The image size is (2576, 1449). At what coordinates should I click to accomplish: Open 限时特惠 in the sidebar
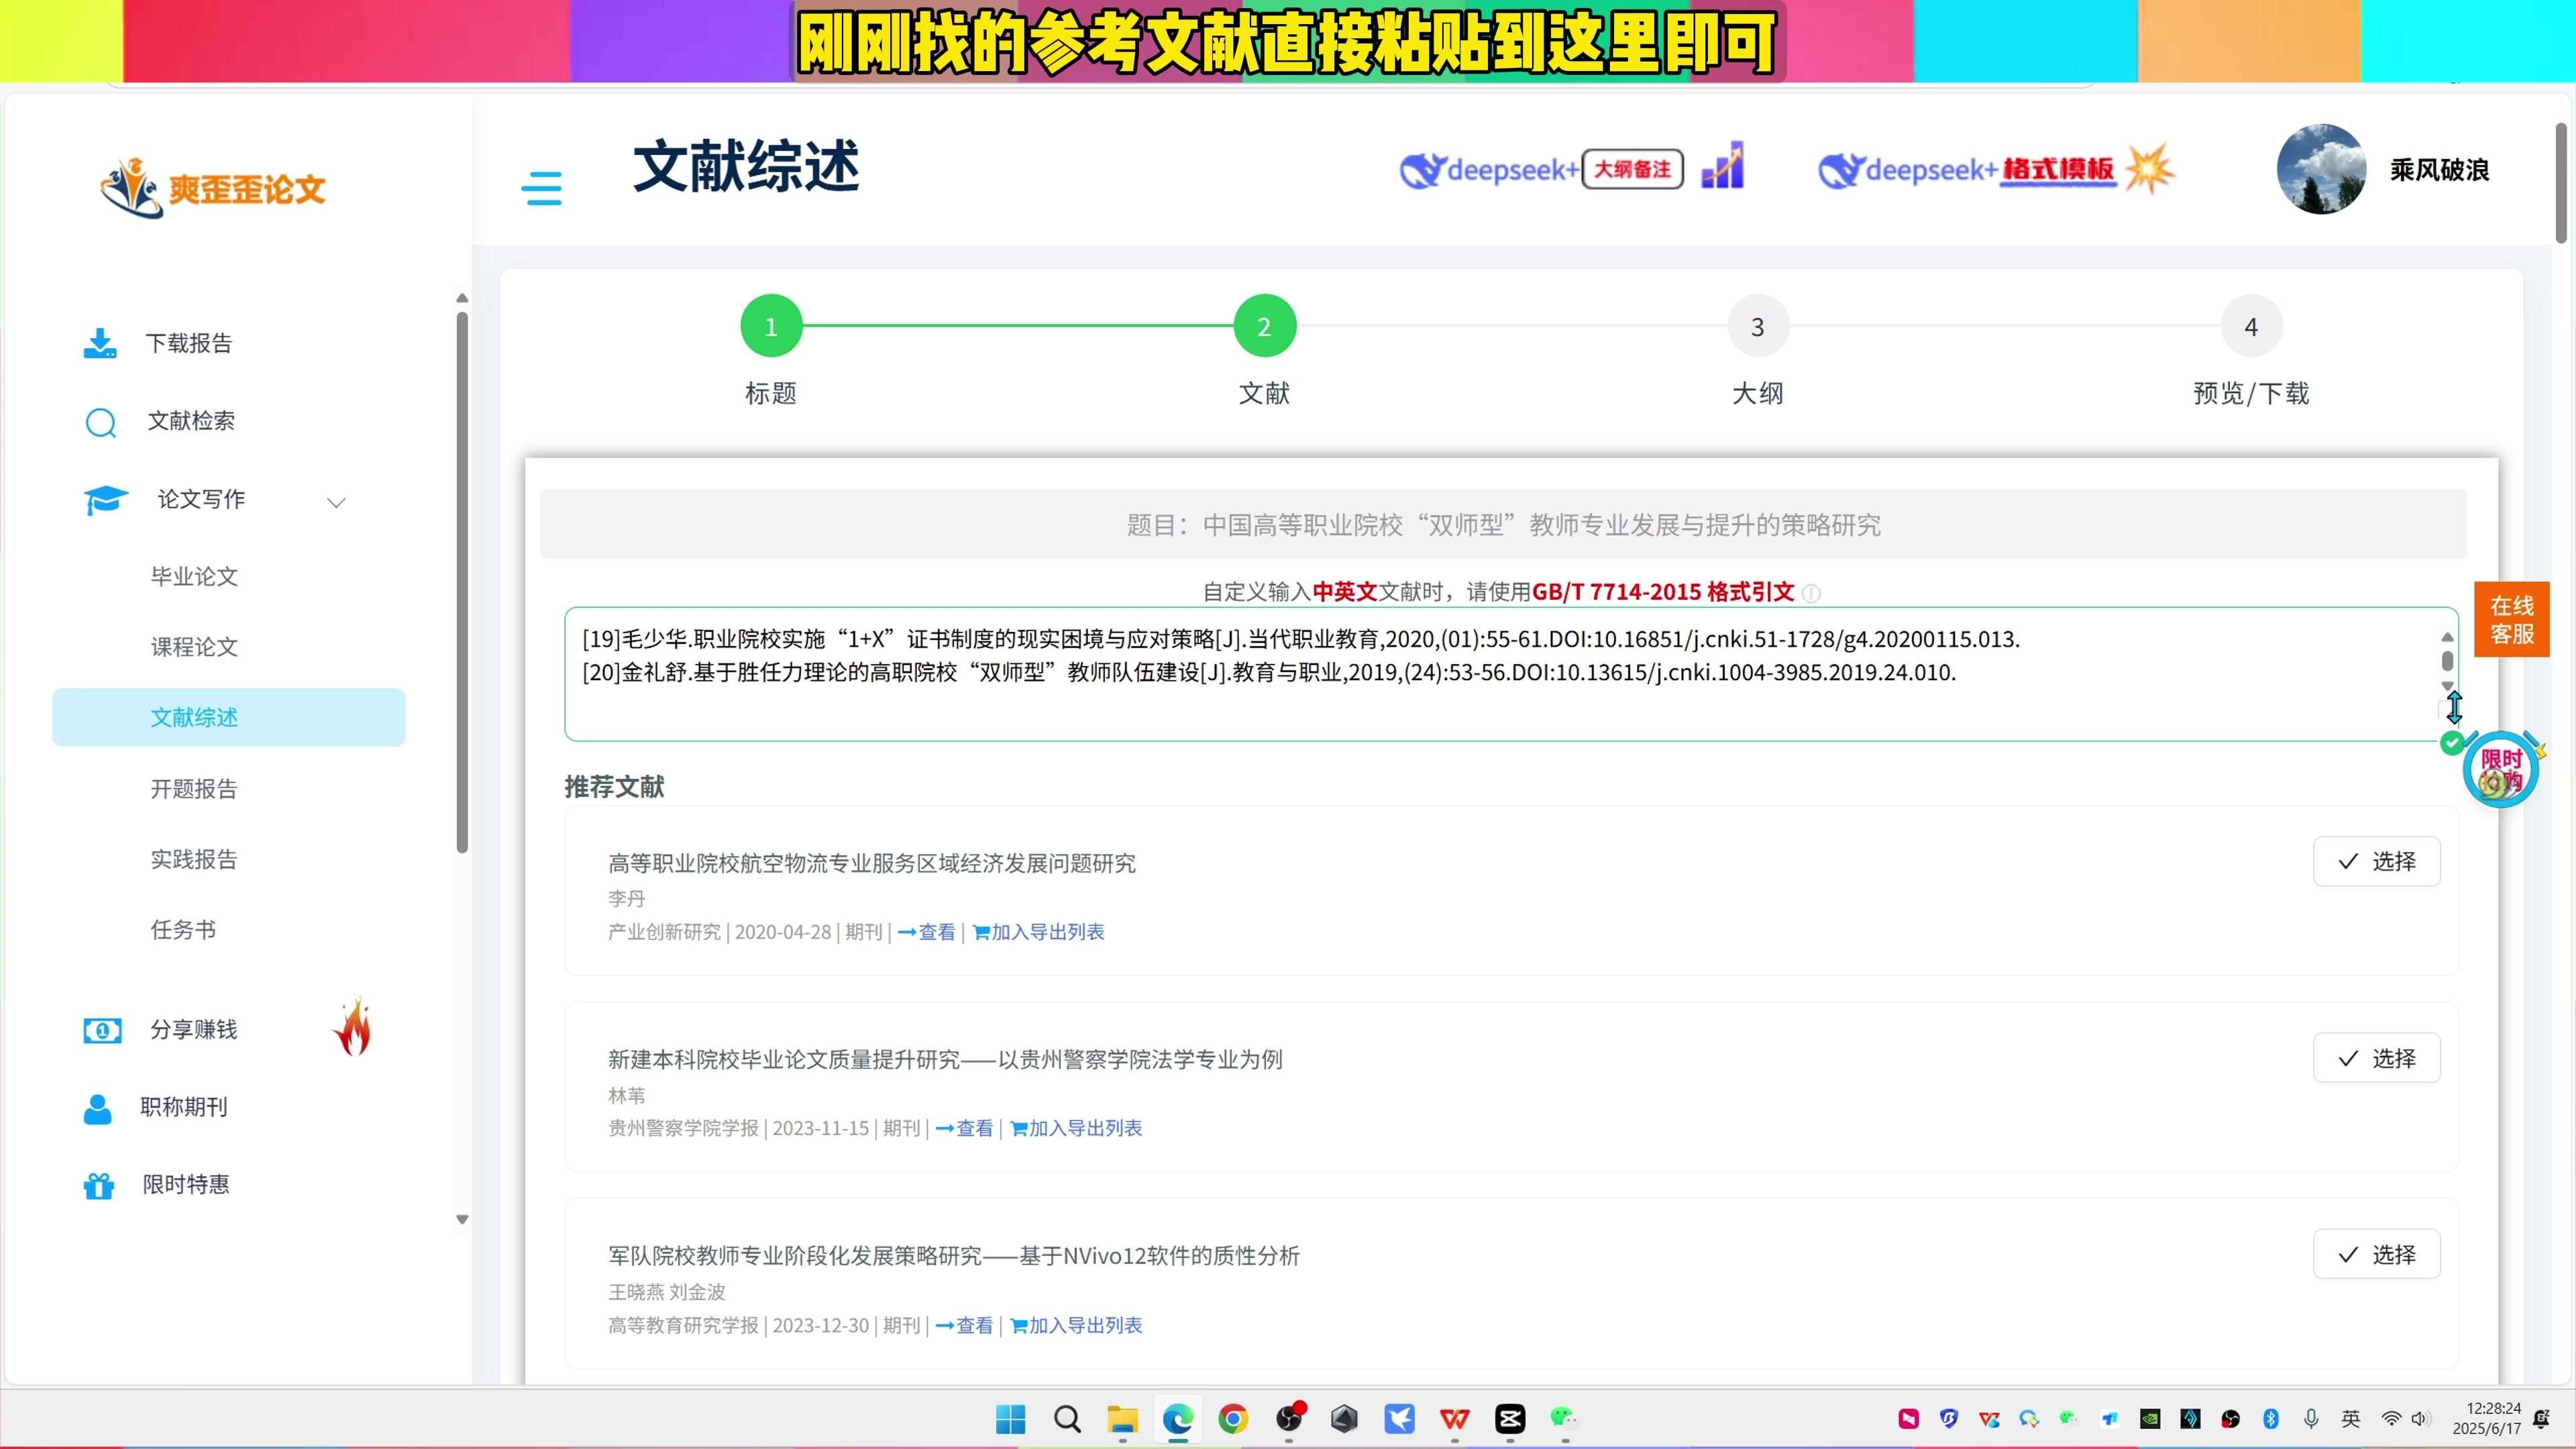[185, 1185]
